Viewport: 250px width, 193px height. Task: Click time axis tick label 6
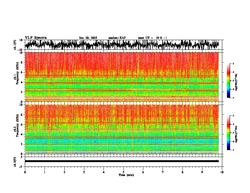[x=143, y=172]
